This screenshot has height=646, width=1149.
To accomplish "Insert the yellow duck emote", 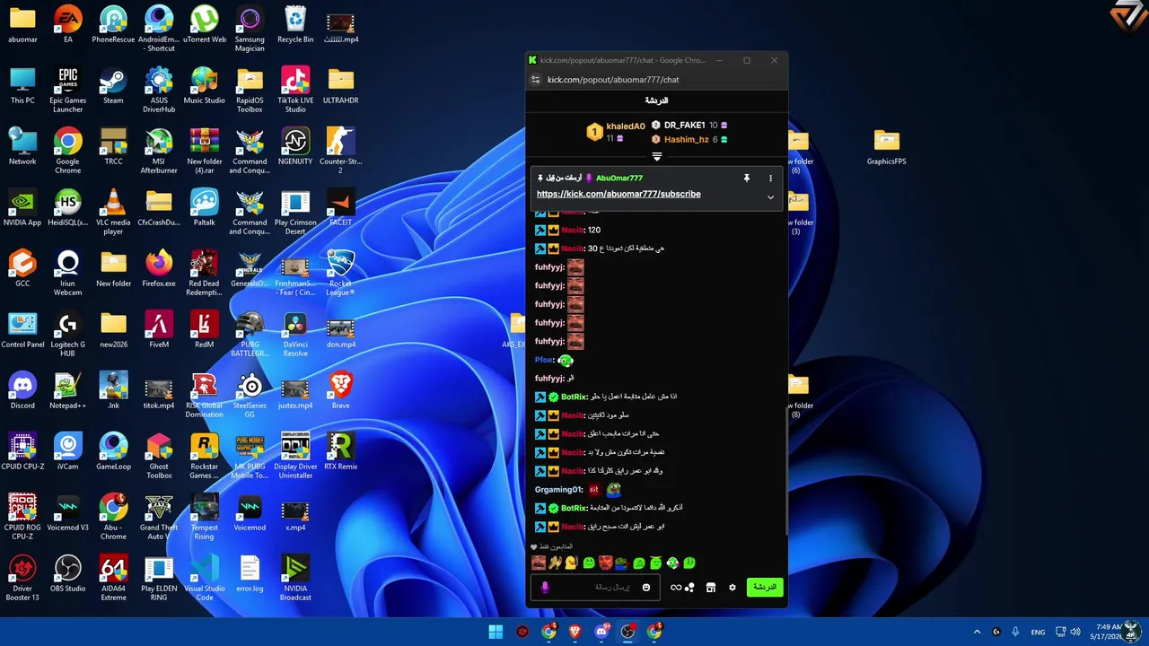I will point(571,563).
